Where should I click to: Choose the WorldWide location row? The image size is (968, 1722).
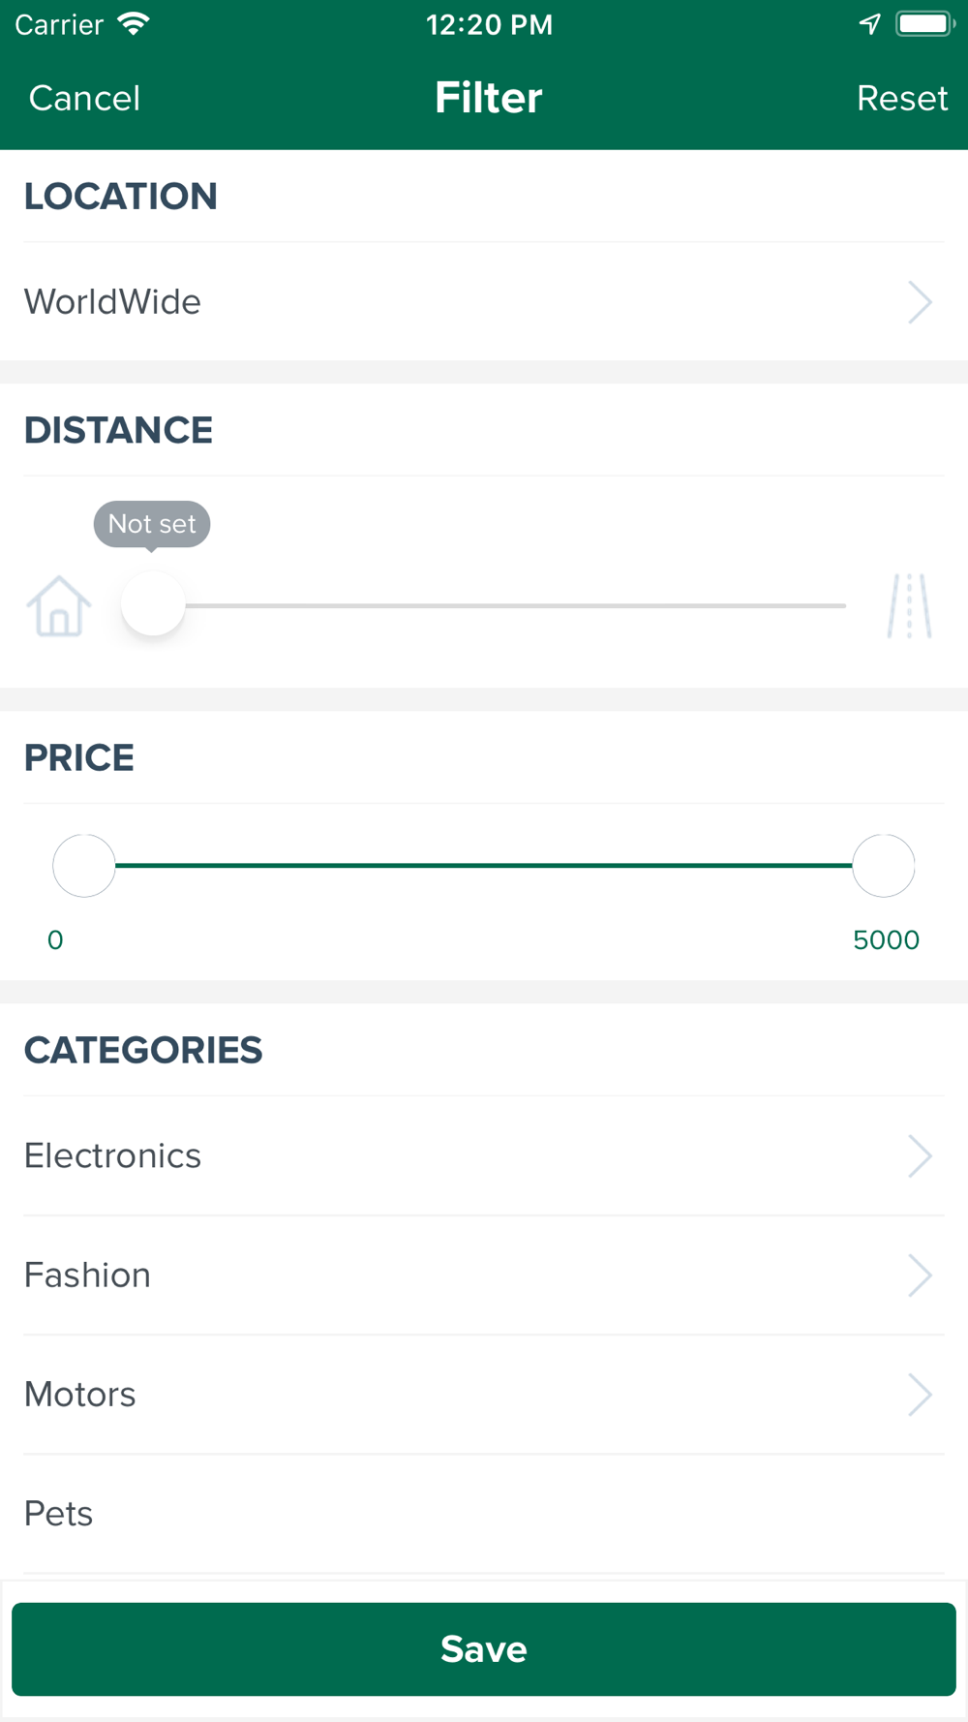click(x=484, y=302)
